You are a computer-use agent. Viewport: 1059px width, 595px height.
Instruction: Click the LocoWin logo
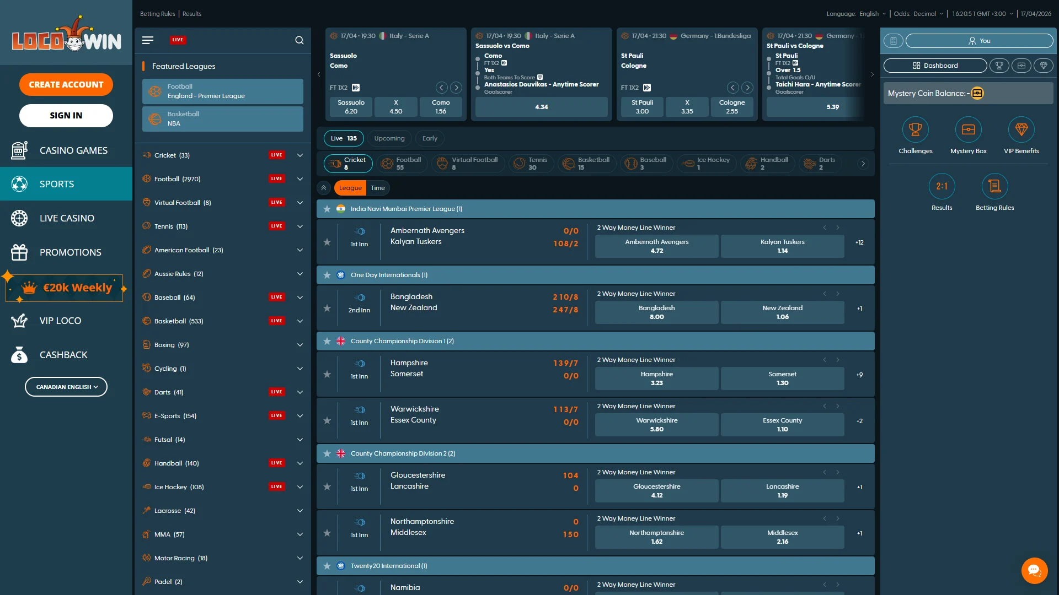pos(66,34)
